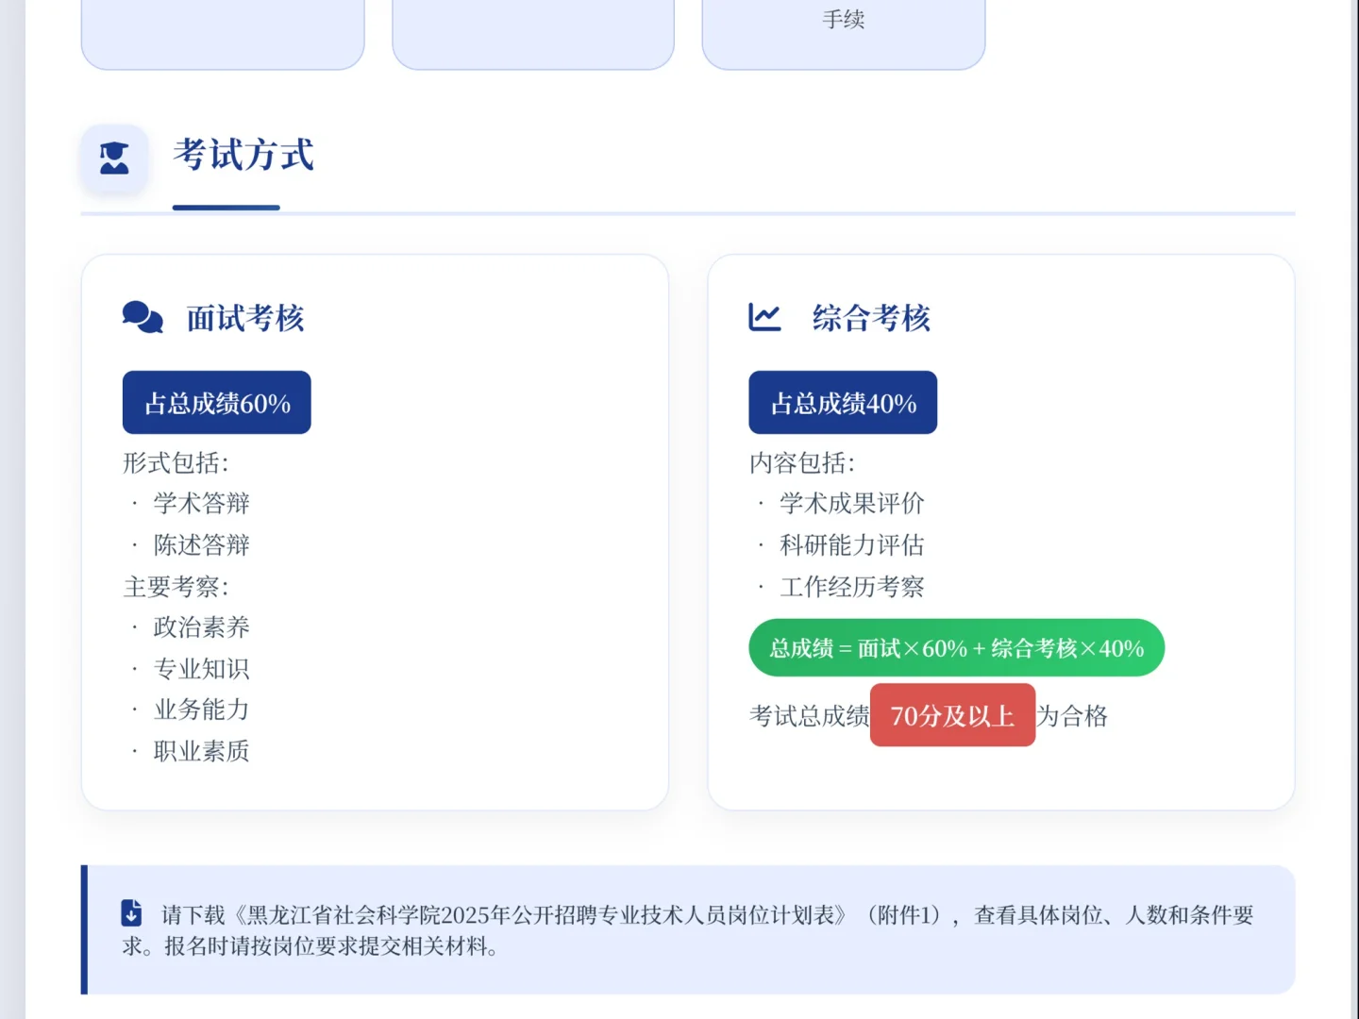Viewport: 1359px width, 1019px height.
Task: Select the 工作经历考察 bullet entry
Action: click(x=852, y=586)
